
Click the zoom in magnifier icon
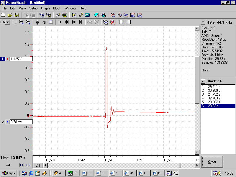pyautogui.click(x=21, y=22)
